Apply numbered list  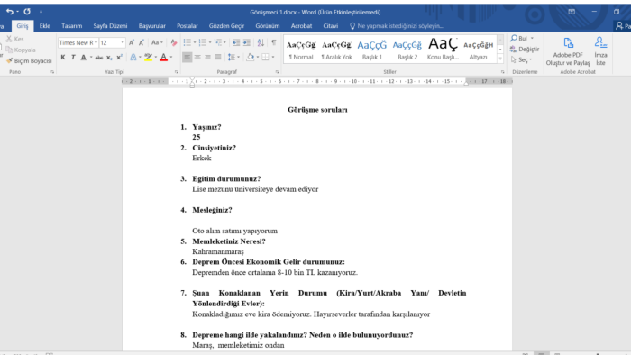(x=203, y=42)
